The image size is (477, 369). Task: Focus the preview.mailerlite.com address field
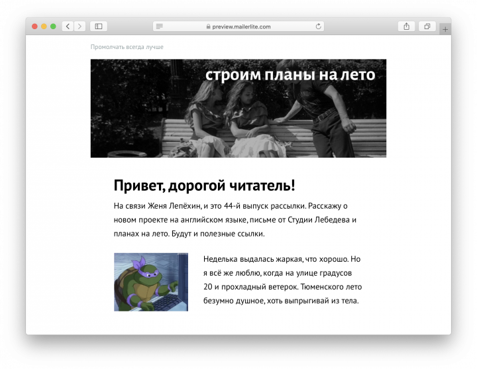click(242, 26)
